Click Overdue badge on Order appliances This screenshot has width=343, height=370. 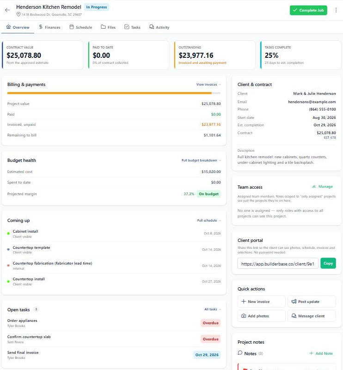click(210, 323)
